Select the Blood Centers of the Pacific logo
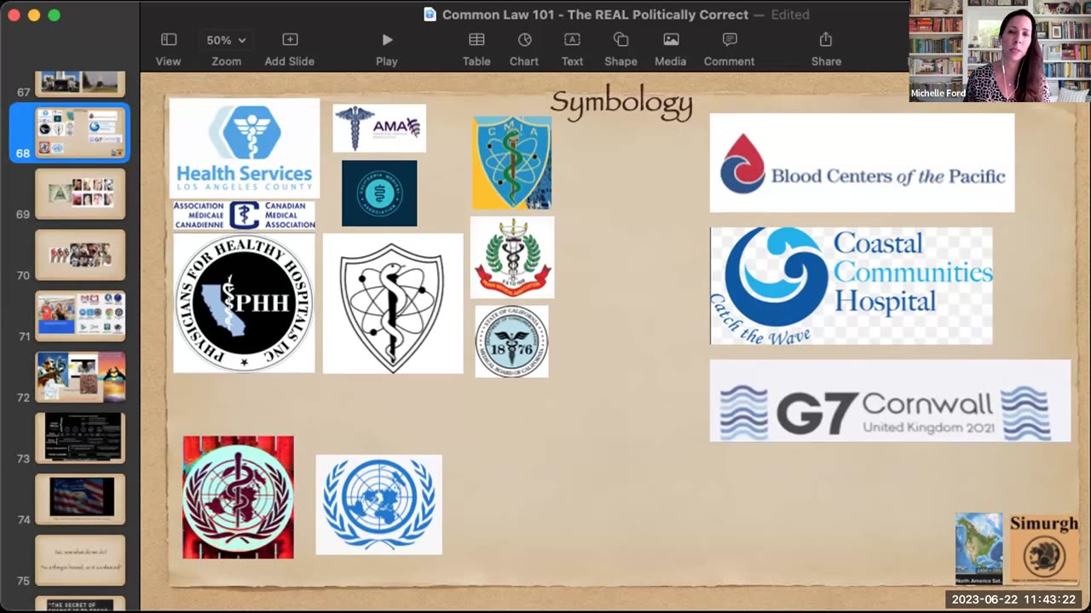The image size is (1091, 613). pyautogui.click(x=862, y=163)
